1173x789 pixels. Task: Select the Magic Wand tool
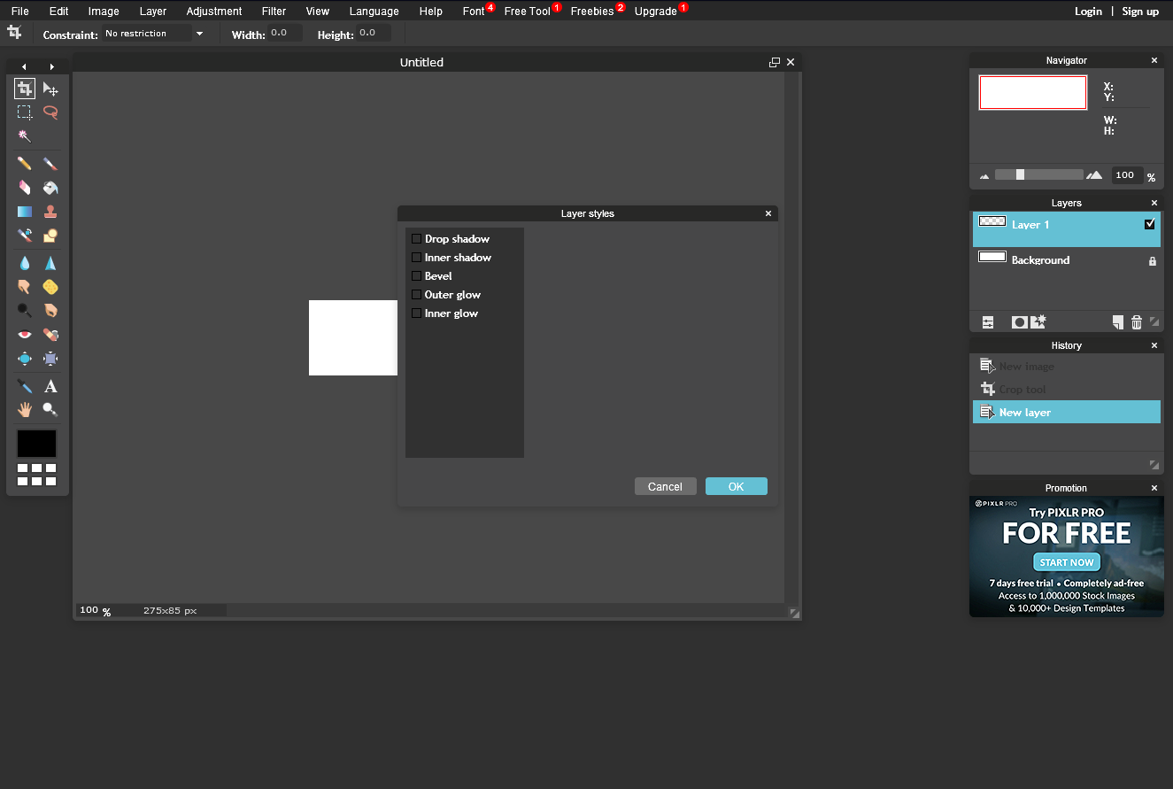25,136
